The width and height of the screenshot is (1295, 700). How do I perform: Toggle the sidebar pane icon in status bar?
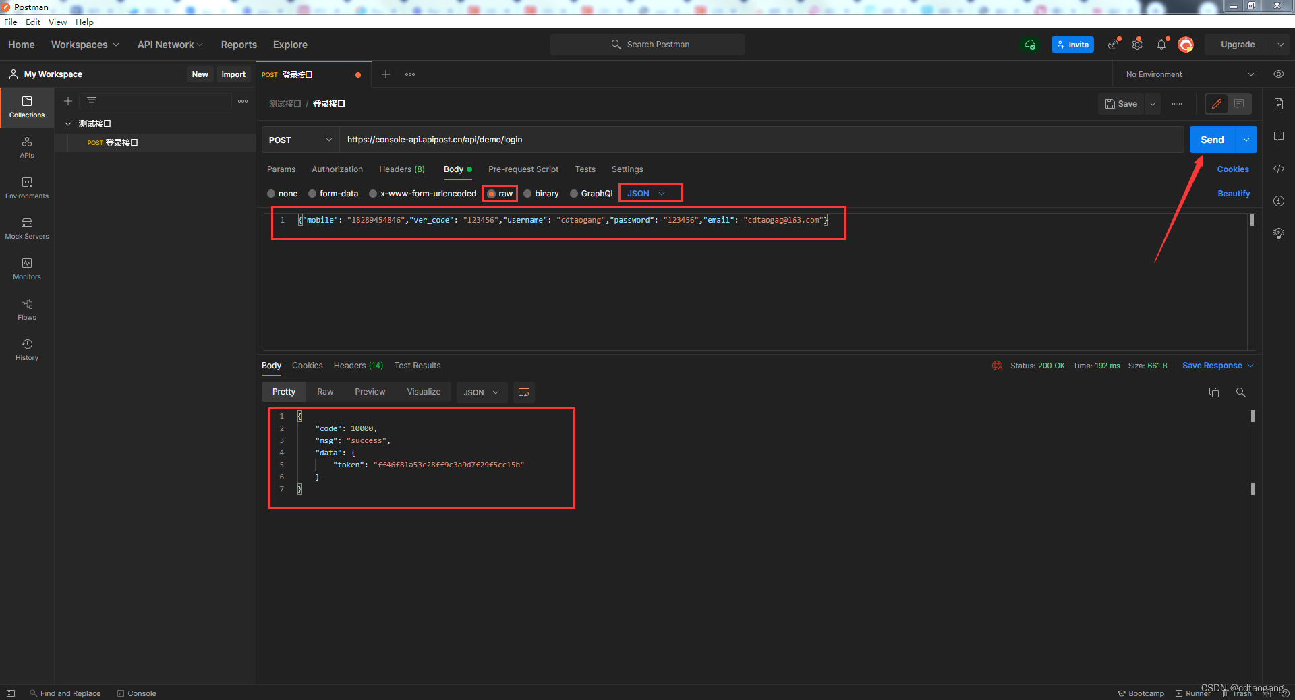[x=11, y=693]
